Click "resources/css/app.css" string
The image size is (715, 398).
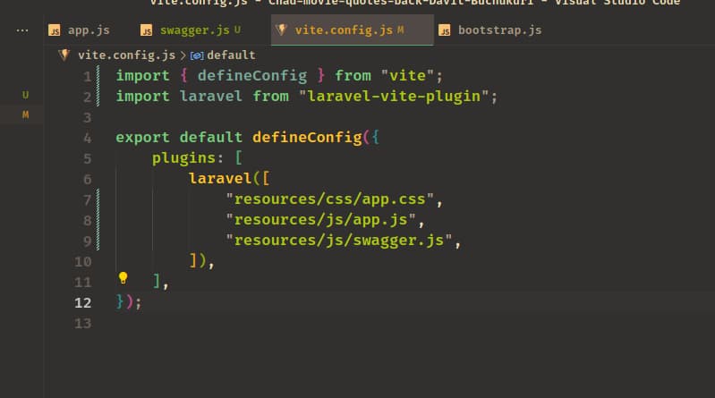(329, 199)
